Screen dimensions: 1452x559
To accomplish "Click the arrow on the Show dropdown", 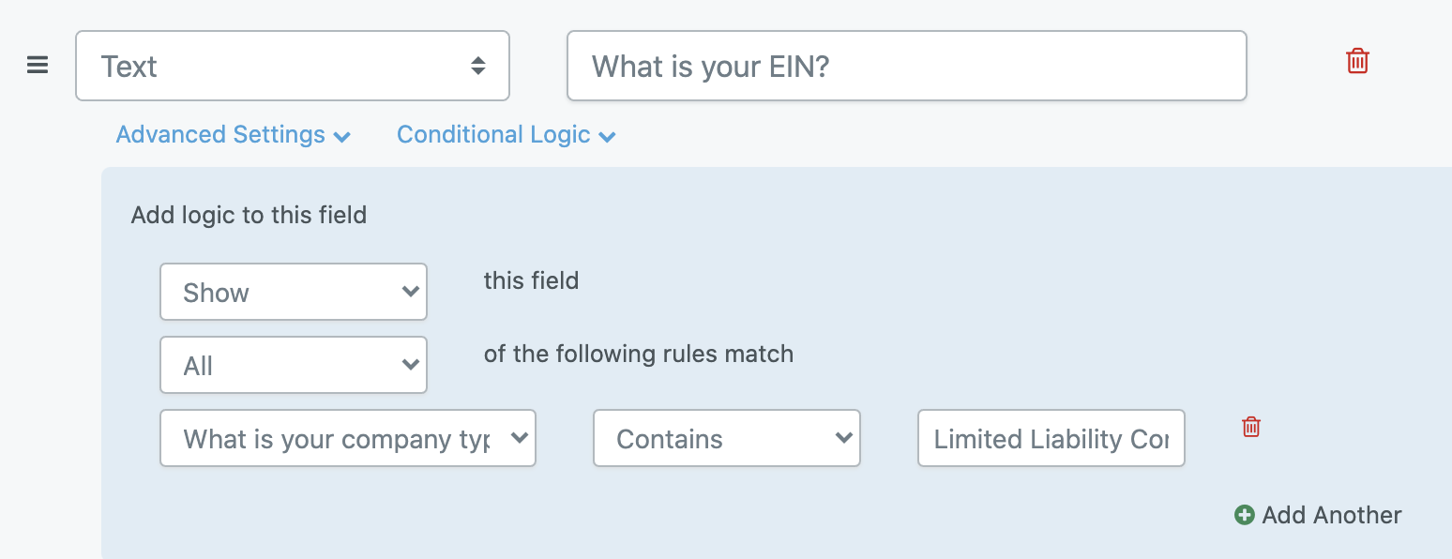I will [410, 292].
